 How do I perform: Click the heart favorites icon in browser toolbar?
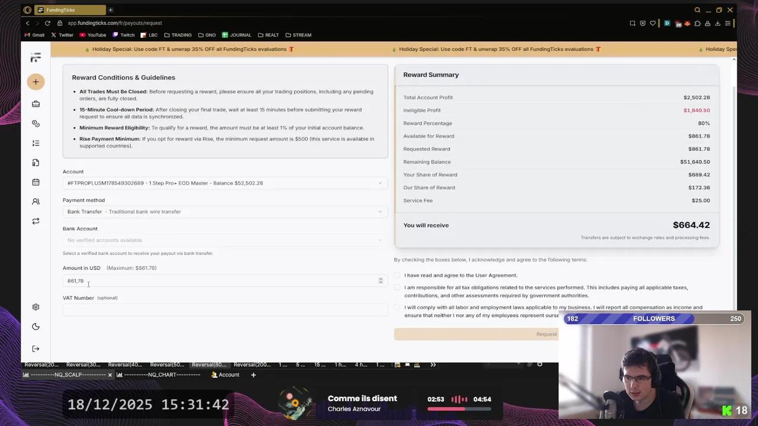653,23
